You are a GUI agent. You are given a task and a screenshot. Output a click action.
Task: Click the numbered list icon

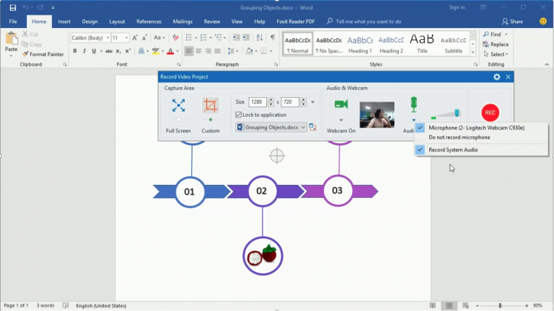click(x=203, y=37)
